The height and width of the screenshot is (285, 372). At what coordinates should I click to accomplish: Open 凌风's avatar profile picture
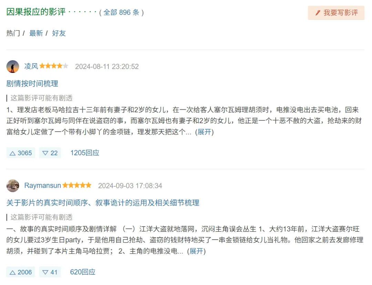click(x=13, y=66)
